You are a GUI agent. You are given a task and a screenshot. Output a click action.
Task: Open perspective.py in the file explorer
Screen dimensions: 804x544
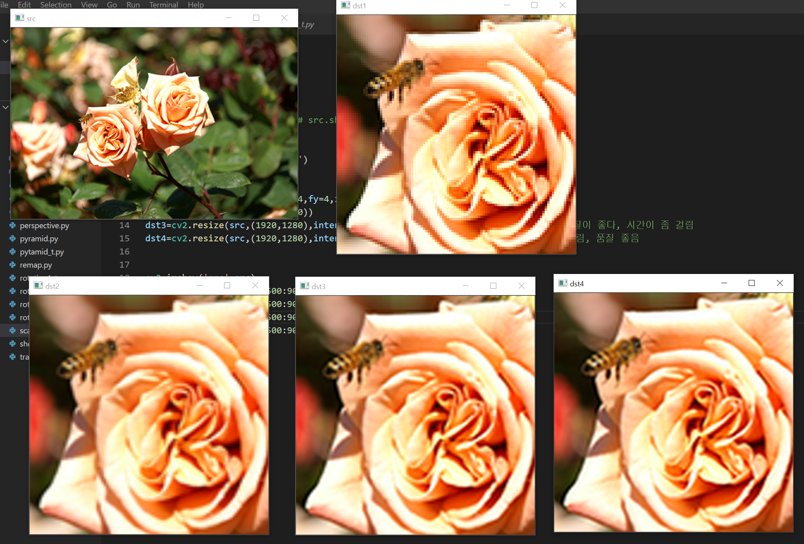(x=44, y=225)
